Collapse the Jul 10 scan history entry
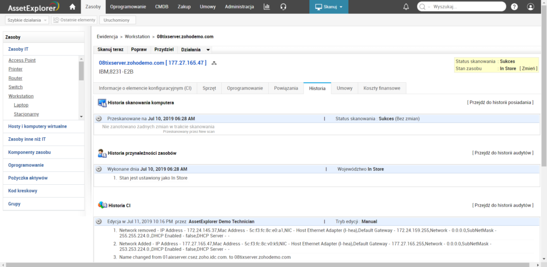Viewport: 547px width, 267px height. (99, 119)
